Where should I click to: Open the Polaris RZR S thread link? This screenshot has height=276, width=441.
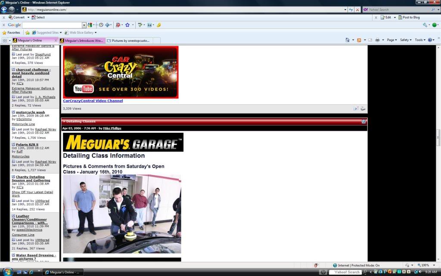tap(27, 144)
